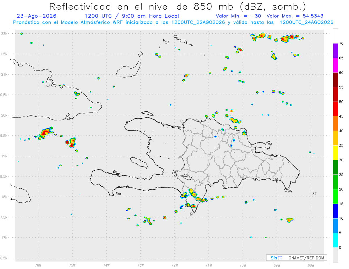349x269 pixels.
Task: Click the '19N' latitude axis label
Action: [x=5, y=156]
